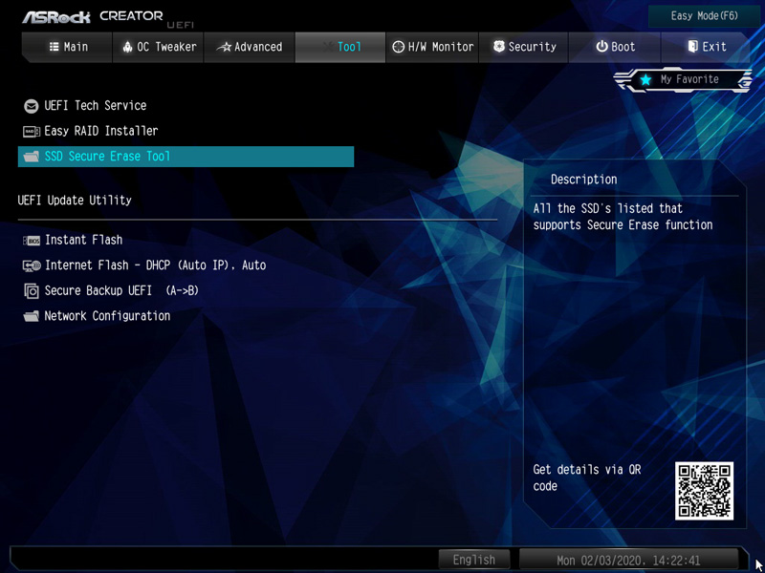Click the UEFI Update Utility heading
Image resolution: width=765 pixels, height=573 pixels.
[x=75, y=201]
